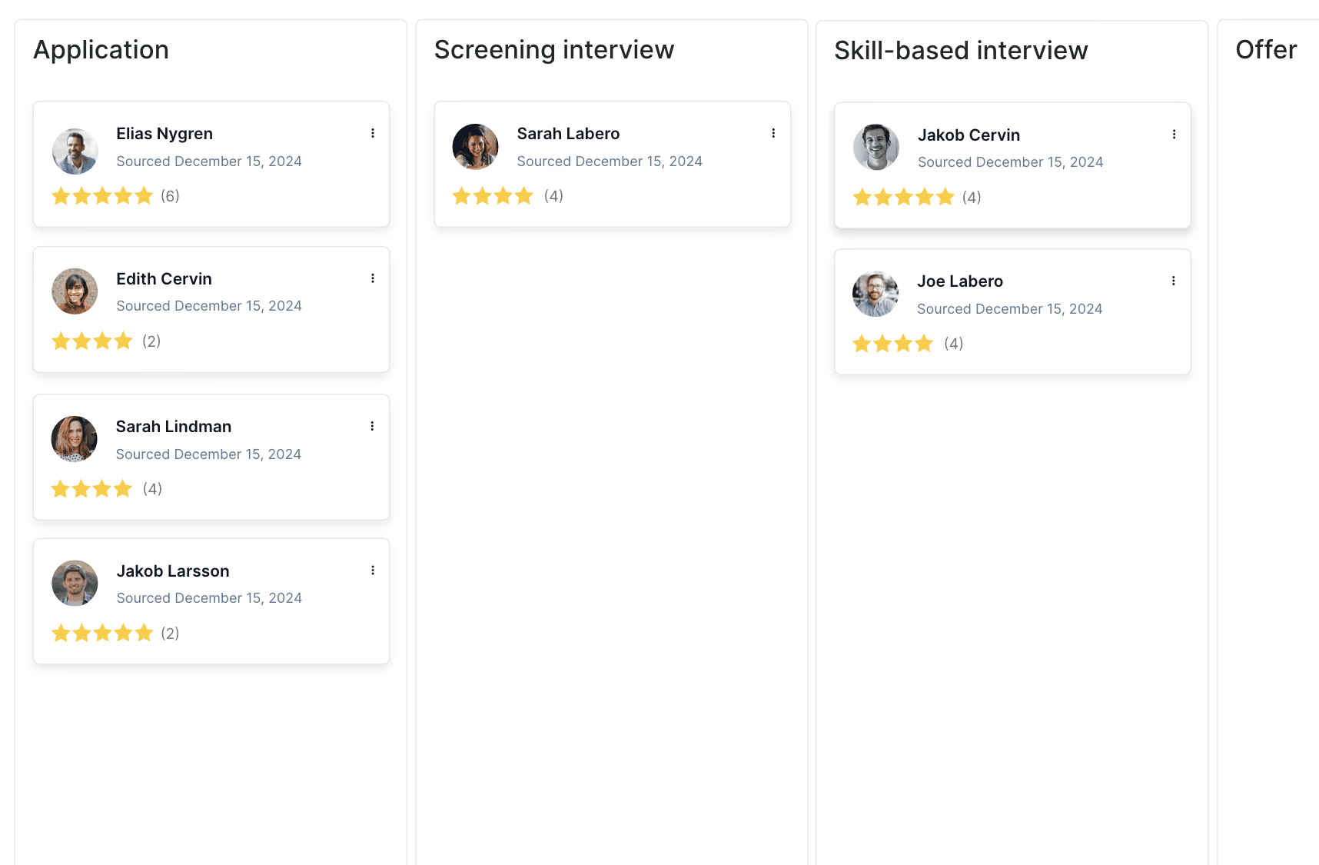Click review count (6) on Elias Nygren
Viewport: 1319px width, 865px height.
[170, 196]
